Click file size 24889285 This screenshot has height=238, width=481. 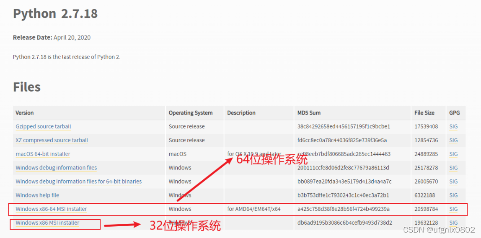click(426, 154)
